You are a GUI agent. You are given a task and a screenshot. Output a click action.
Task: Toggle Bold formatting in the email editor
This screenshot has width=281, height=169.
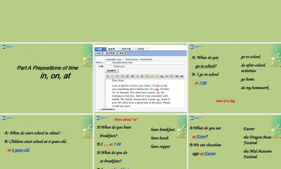click(132, 76)
